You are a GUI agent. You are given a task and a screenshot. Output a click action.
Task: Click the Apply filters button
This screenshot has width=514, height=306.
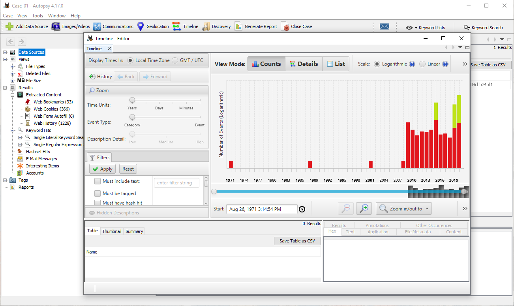(x=102, y=169)
